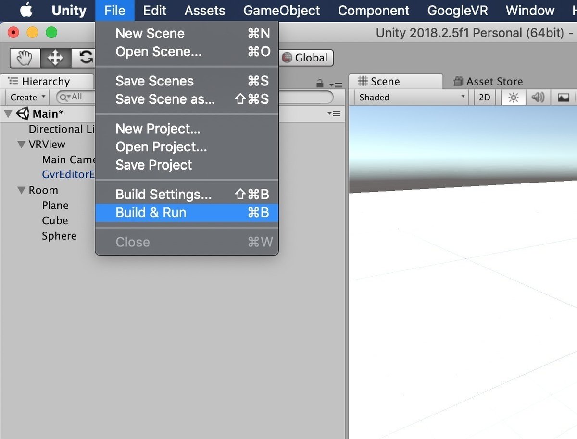Open the GameObject menu
This screenshot has height=439, width=577.
[x=282, y=10]
